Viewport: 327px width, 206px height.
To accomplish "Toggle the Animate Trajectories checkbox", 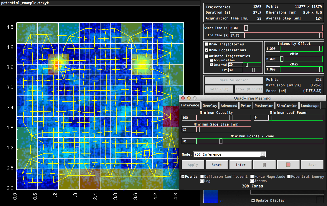I will point(207,56).
